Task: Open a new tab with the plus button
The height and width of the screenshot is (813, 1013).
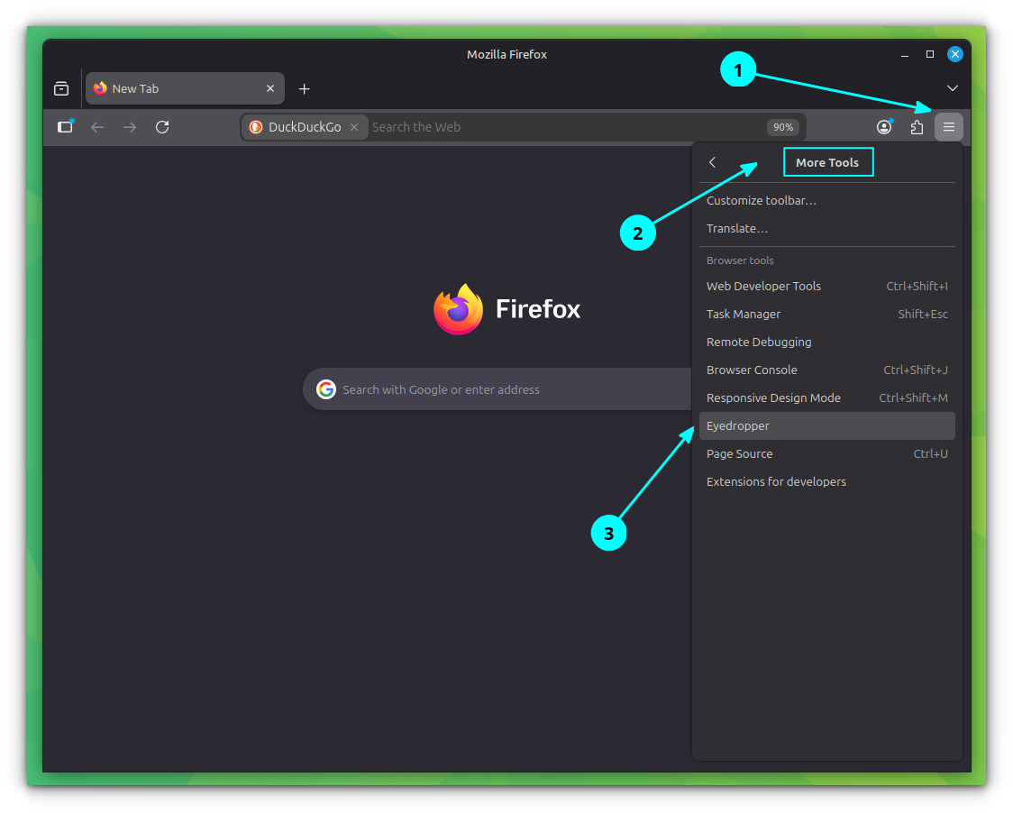Action: [x=305, y=89]
